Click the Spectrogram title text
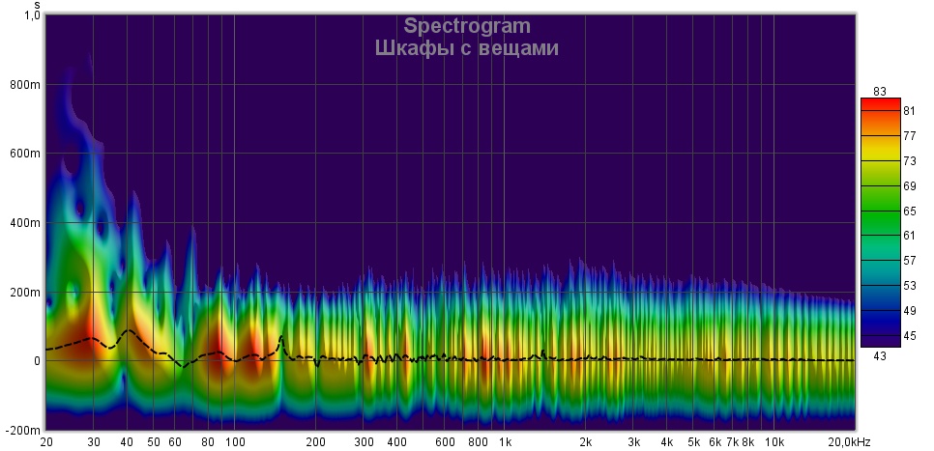The image size is (934, 451). click(x=467, y=26)
